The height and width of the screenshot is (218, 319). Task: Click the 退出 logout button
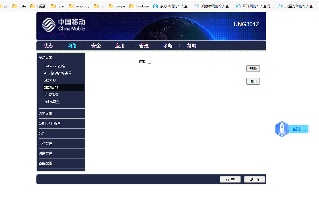click(253, 82)
